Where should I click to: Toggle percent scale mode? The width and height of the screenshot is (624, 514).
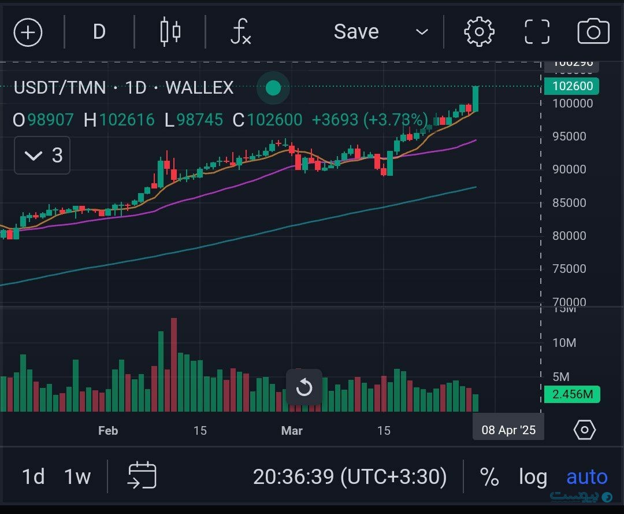click(489, 476)
